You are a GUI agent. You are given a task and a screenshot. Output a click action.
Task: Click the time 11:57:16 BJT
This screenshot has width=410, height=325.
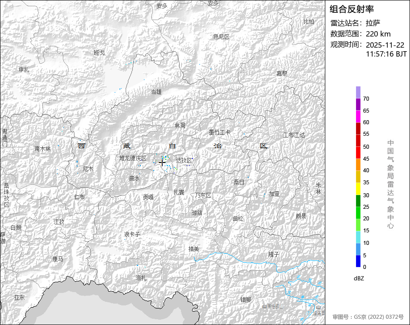click(386, 54)
